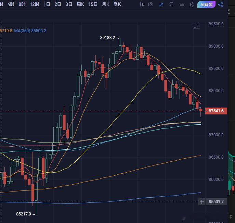Viewport: 235px width, 223px height.
Task: Click the high marker 89183.2
Action: click(x=108, y=38)
